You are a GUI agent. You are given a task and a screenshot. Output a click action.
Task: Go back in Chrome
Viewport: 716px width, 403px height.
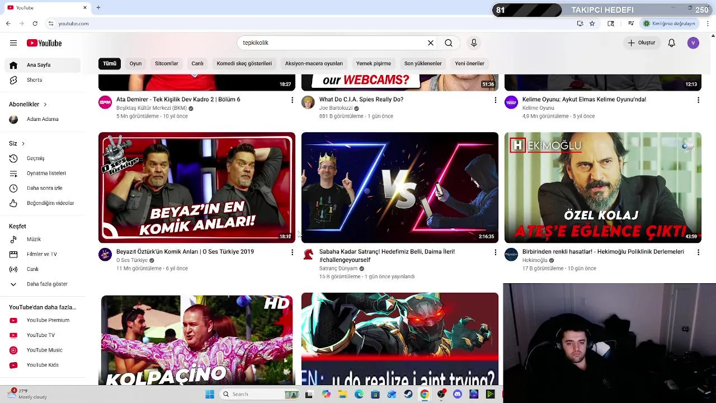click(x=8, y=24)
